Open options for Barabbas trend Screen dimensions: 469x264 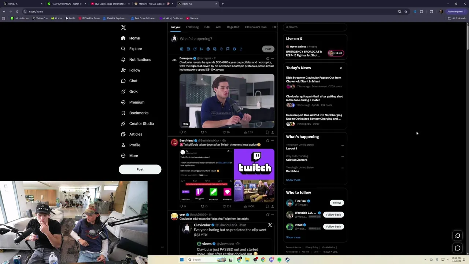[x=342, y=168]
